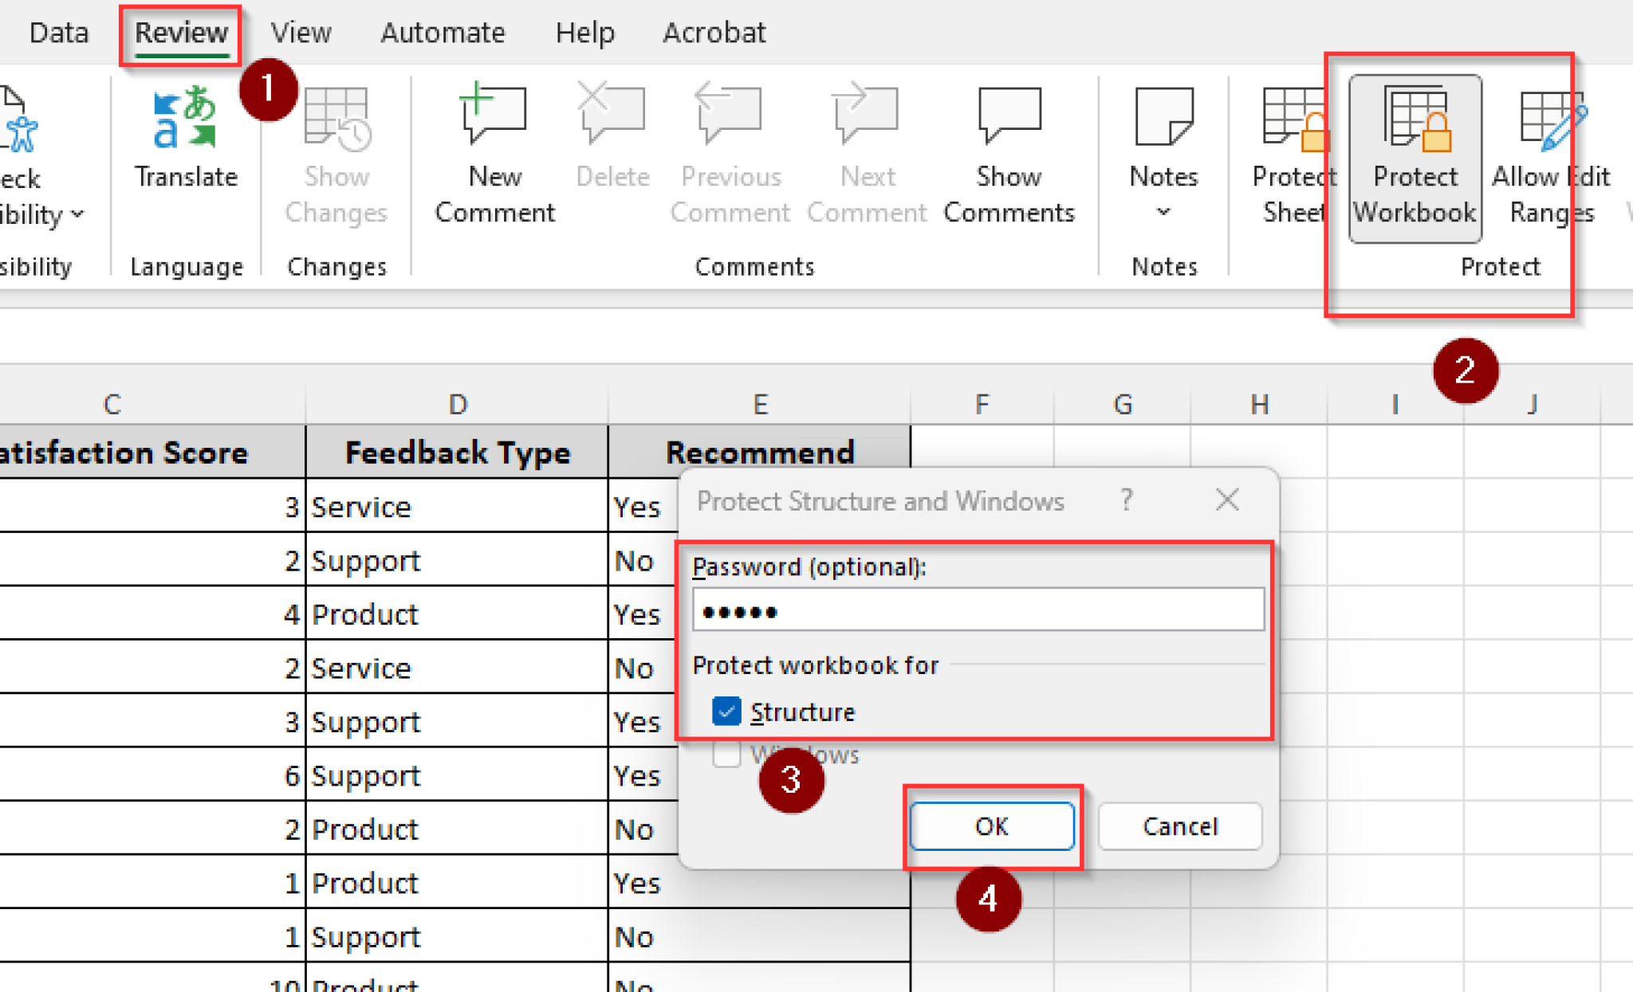Click inside the Password entry field
The height and width of the screenshot is (992, 1633).
coord(978,610)
